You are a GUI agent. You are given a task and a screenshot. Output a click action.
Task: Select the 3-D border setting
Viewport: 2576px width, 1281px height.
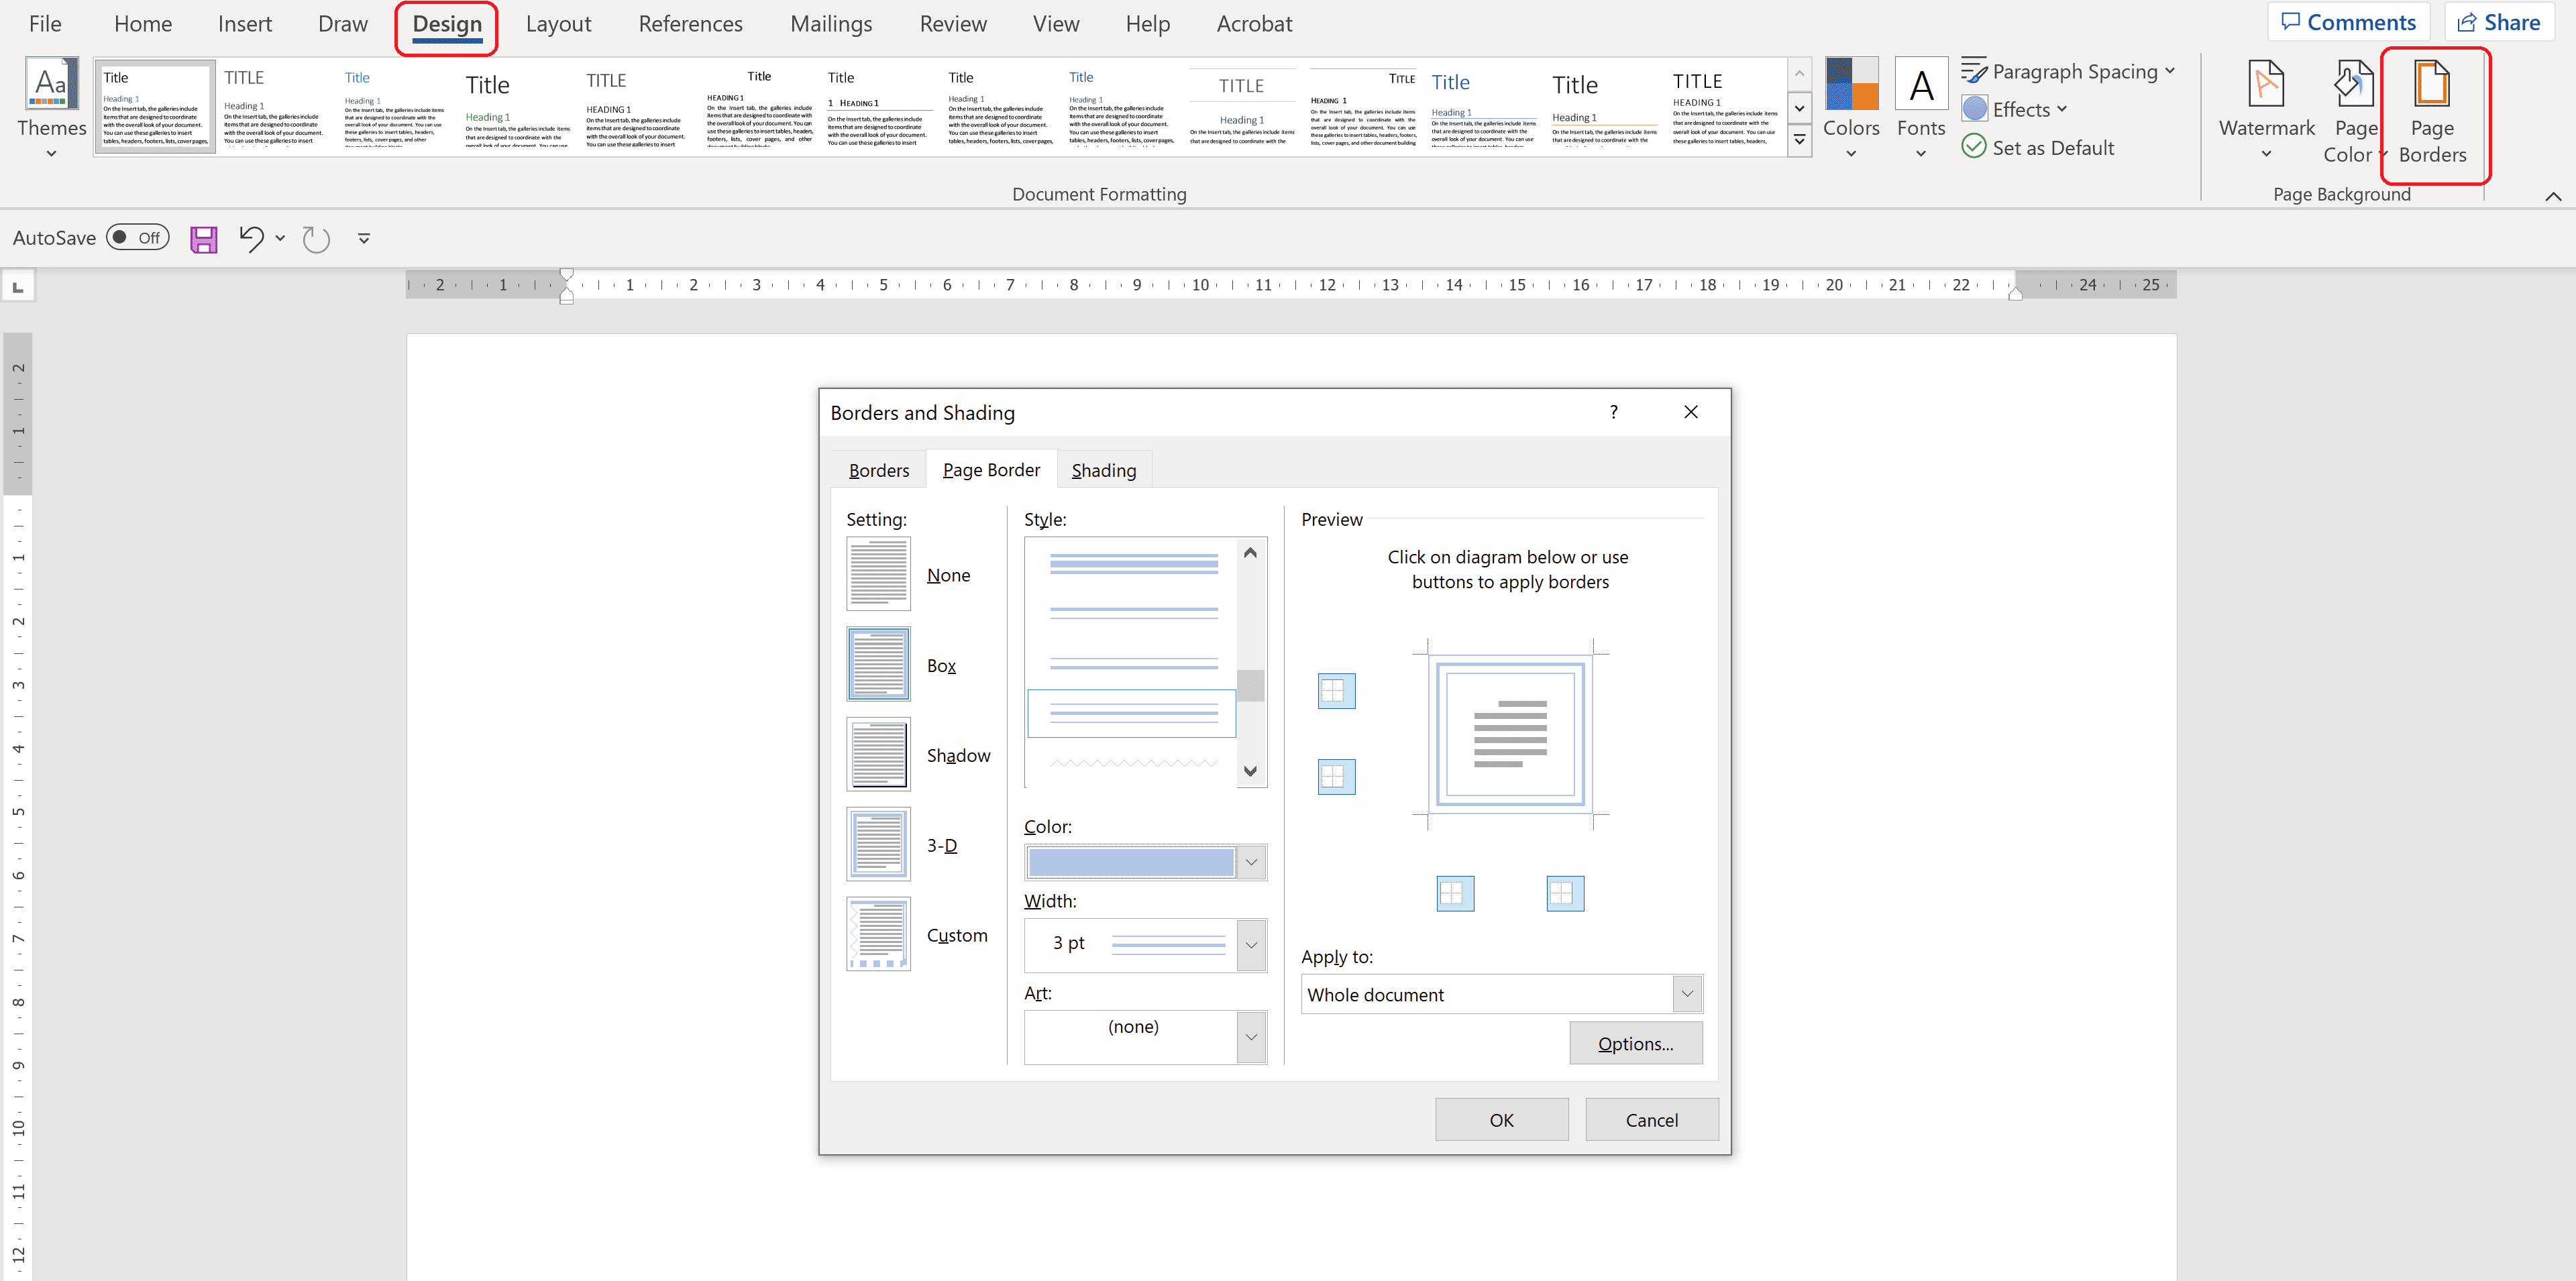coord(878,845)
